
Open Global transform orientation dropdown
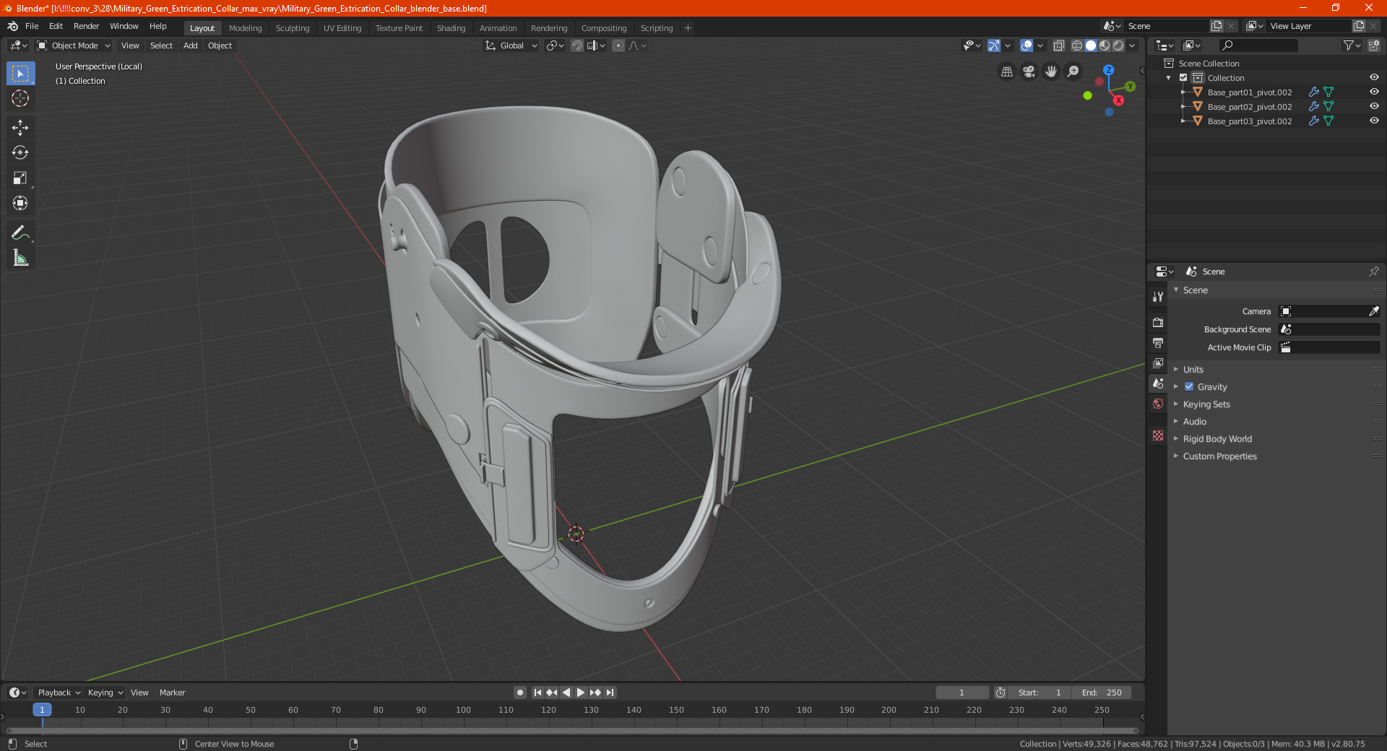point(511,45)
